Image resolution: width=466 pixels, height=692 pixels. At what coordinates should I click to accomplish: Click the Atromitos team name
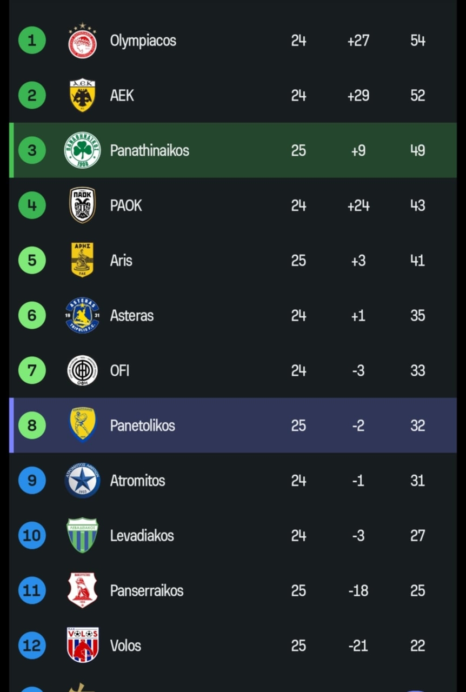pos(137,480)
